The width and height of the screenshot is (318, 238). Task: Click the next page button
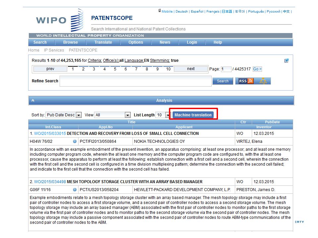[191, 69]
